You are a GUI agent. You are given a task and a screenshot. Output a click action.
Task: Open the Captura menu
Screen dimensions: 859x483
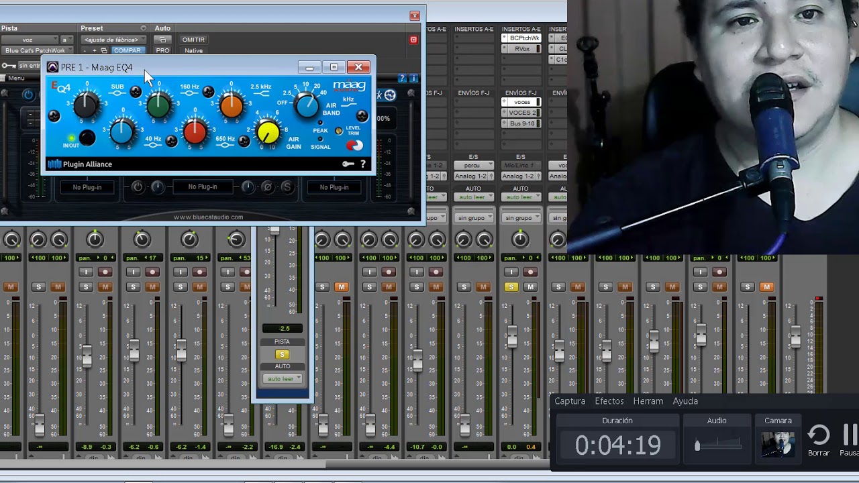pos(570,401)
